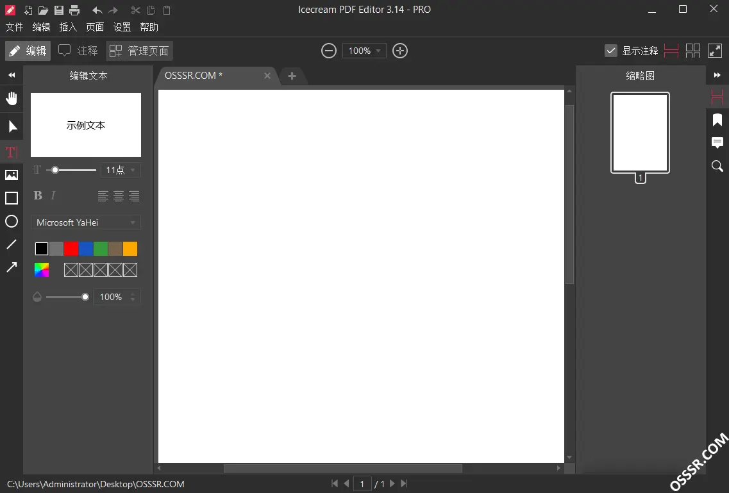729x493 pixels.
Task: Pick the Rectangle shape tool
Action: [x=12, y=198]
